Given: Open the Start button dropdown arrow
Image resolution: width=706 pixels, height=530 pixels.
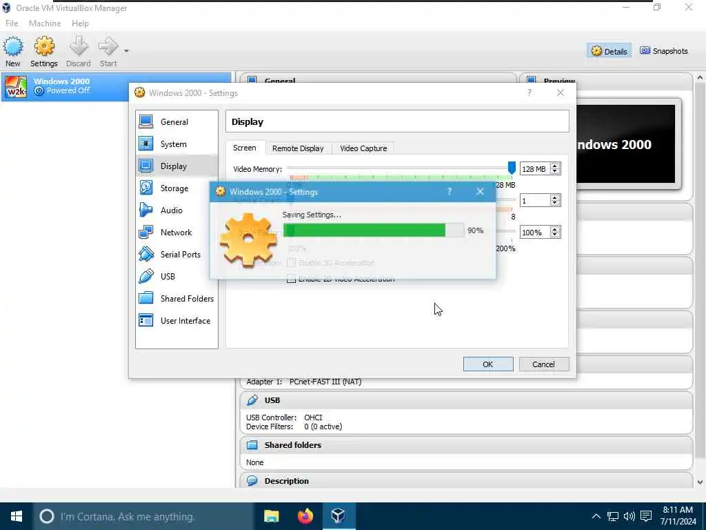Looking at the screenshot, I should 126,51.
